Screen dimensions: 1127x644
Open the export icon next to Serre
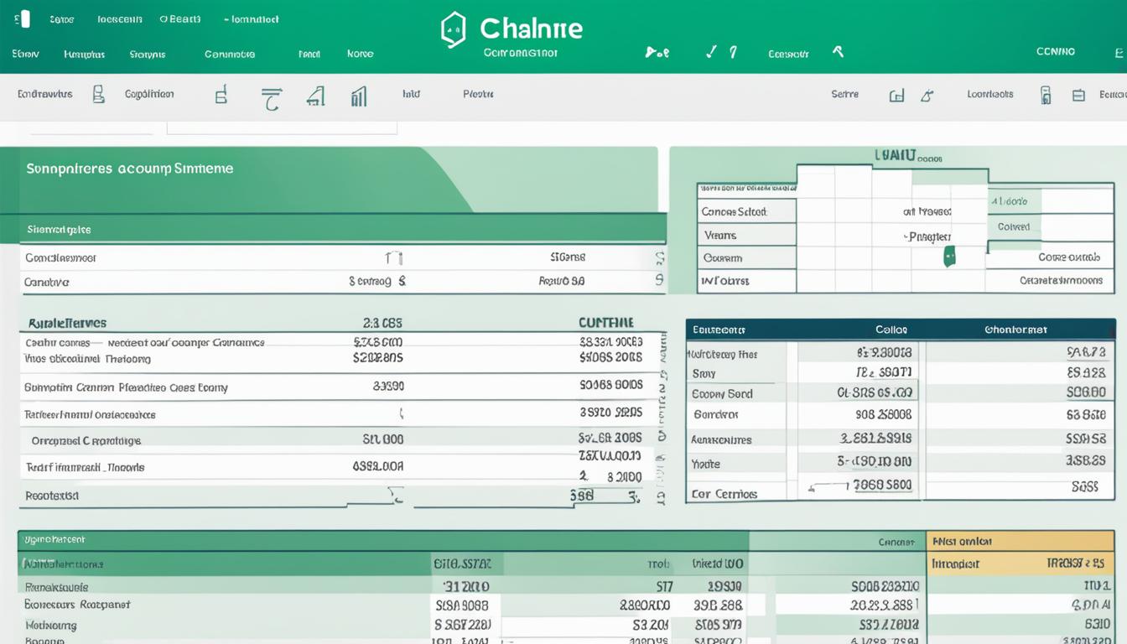pyautogui.click(x=896, y=95)
